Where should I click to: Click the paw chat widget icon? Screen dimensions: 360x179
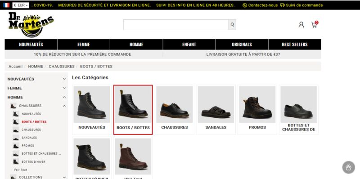point(348,167)
